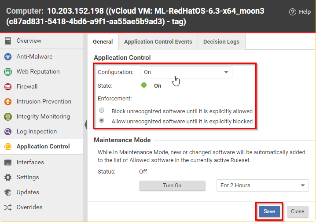
Task: Click the Close button
Action: click(x=297, y=211)
